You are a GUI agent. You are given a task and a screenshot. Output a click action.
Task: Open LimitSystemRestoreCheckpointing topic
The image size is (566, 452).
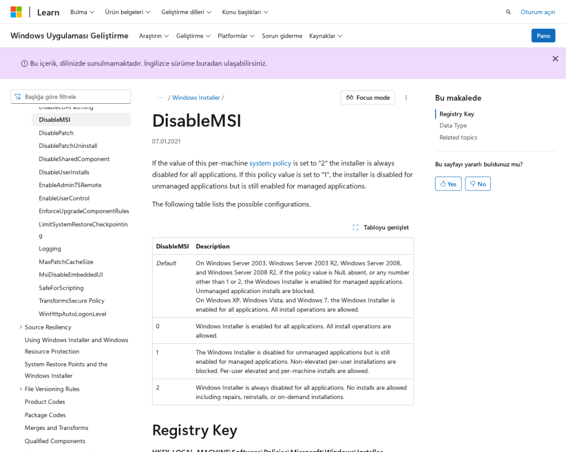(x=83, y=230)
